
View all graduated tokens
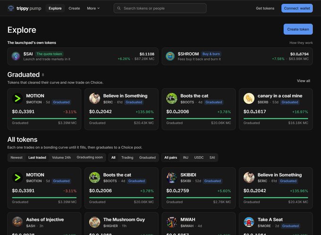pyautogui.click(x=304, y=81)
